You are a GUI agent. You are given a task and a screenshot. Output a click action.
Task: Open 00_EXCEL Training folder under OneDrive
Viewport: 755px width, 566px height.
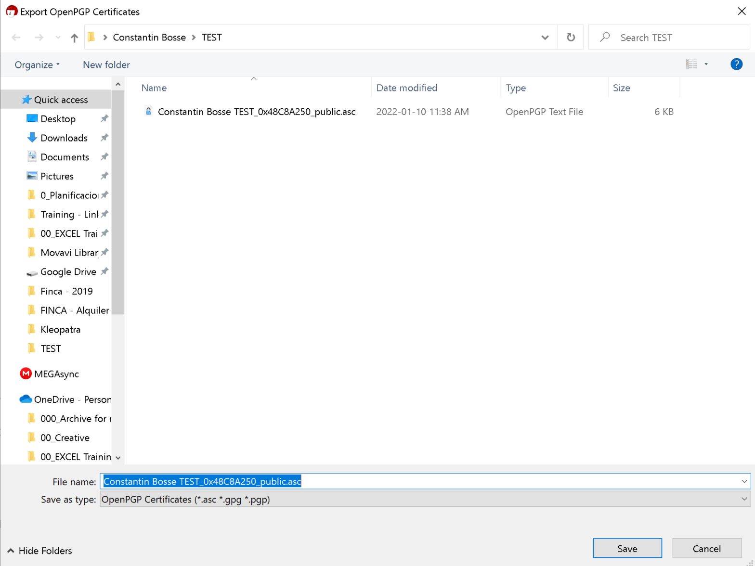click(75, 457)
